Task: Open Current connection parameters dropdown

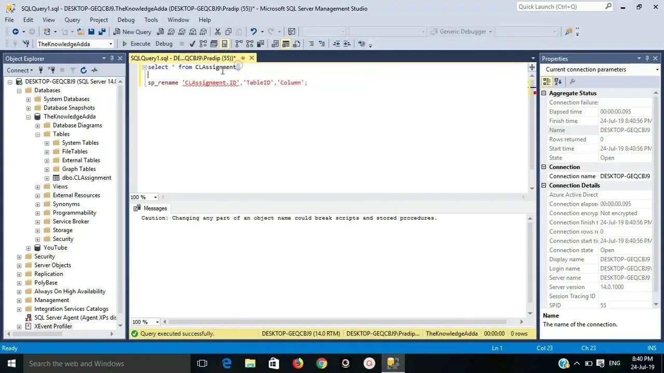Action: (x=657, y=69)
